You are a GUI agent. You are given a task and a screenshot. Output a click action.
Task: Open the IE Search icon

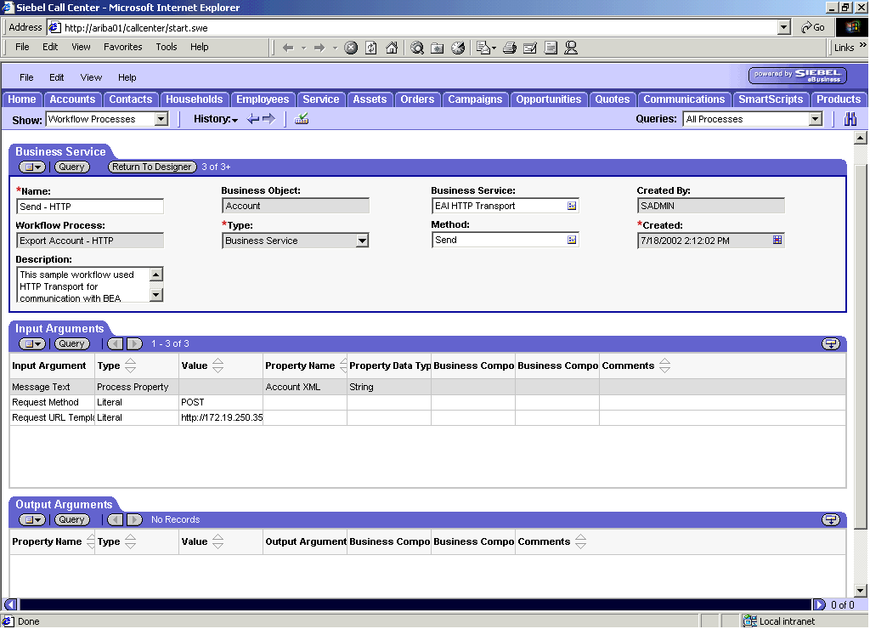[417, 48]
